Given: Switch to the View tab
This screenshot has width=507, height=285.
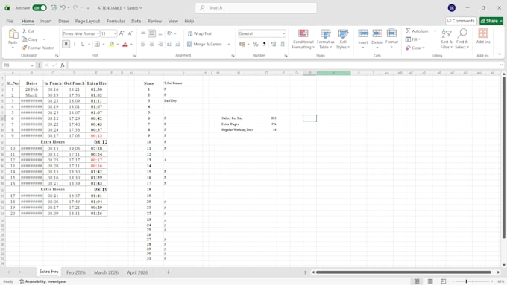Looking at the screenshot, I should click(173, 21).
